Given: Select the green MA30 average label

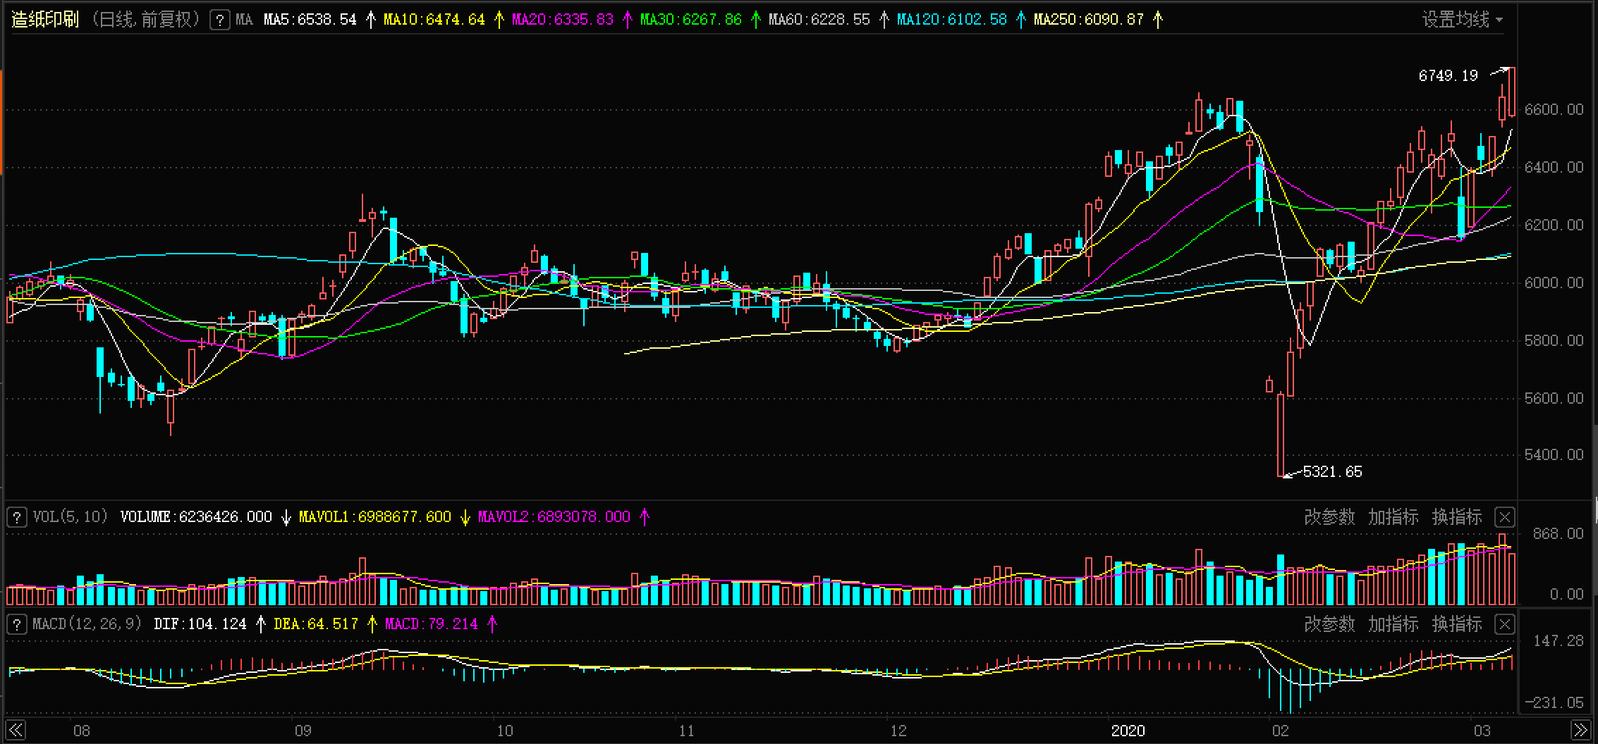Looking at the screenshot, I should coord(690,20).
